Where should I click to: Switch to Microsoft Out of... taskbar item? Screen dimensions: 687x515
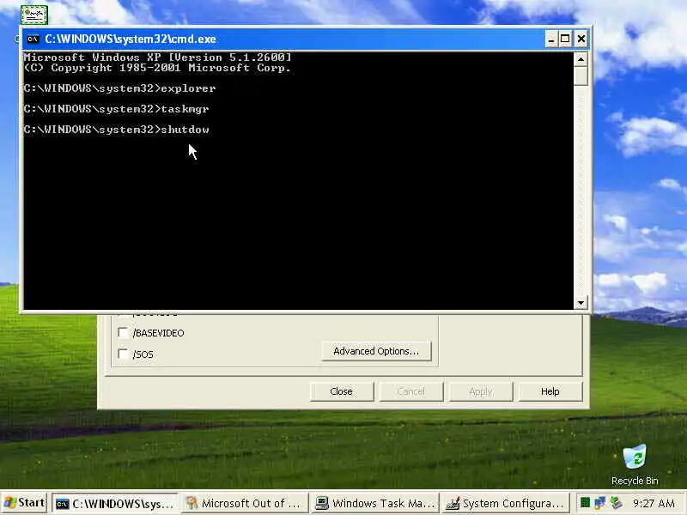(245, 504)
